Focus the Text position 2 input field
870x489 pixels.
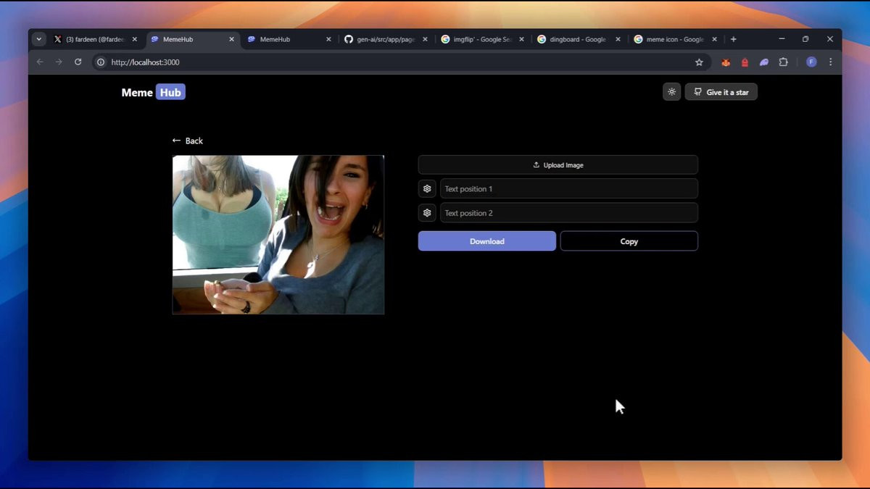(568, 213)
